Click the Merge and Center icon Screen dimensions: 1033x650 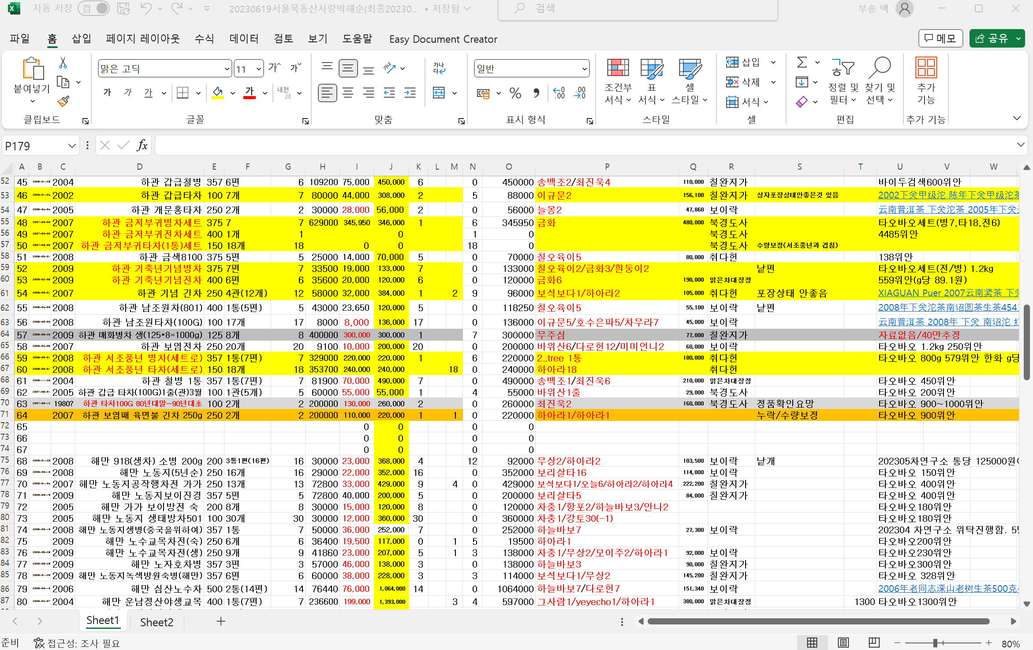[x=439, y=93]
